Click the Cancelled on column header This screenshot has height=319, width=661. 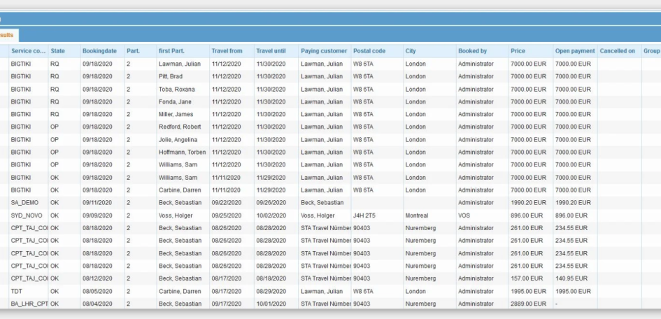click(x=617, y=51)
